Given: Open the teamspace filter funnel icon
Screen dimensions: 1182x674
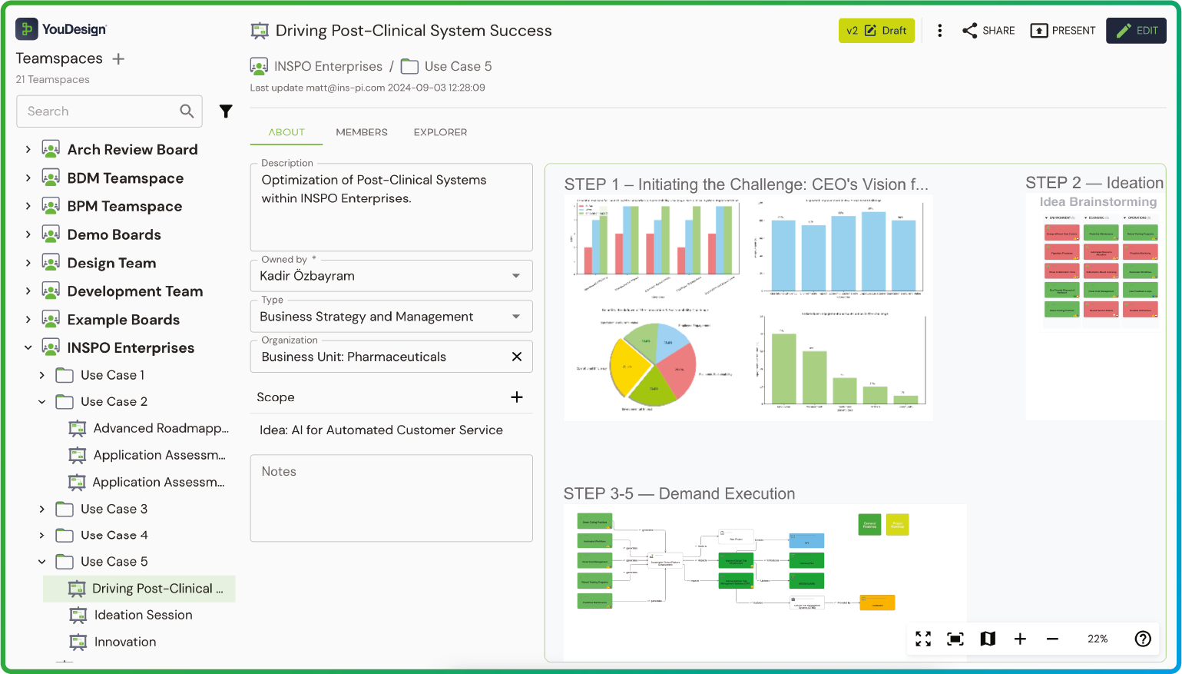Looking at the screenshot, I should (x=226, y=111).
